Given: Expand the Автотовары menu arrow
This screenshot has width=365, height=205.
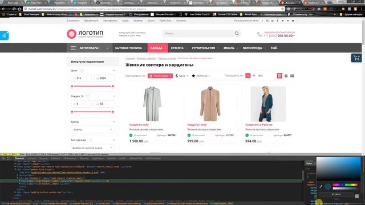Looking at the screenshot, I should pos(107,48).
